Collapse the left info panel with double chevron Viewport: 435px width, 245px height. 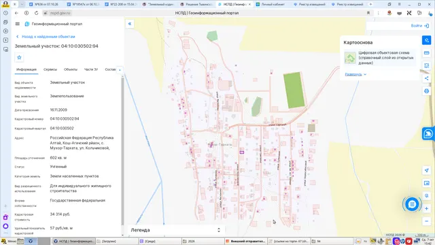click(x=130, y=24)
